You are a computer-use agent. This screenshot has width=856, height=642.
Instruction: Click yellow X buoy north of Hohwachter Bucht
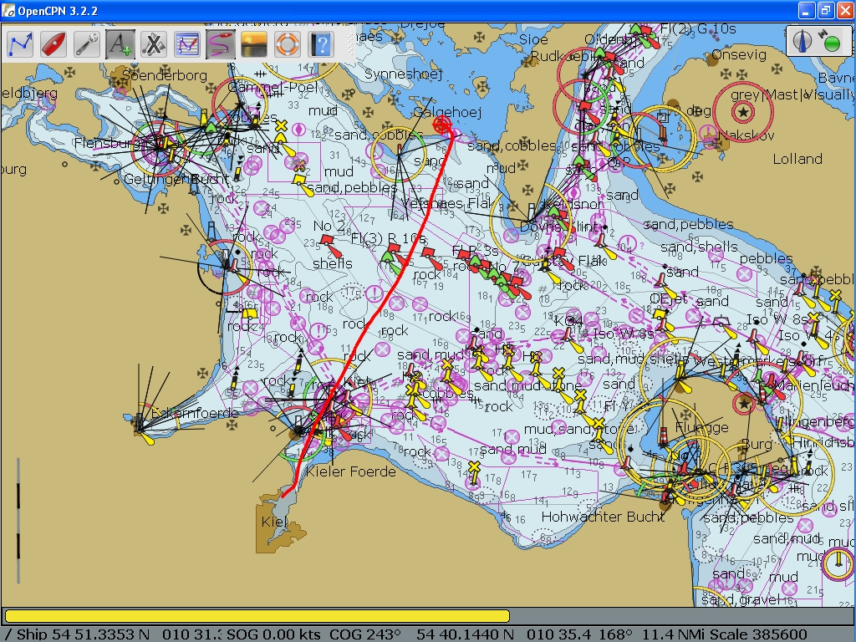click(x=474, y=467)
